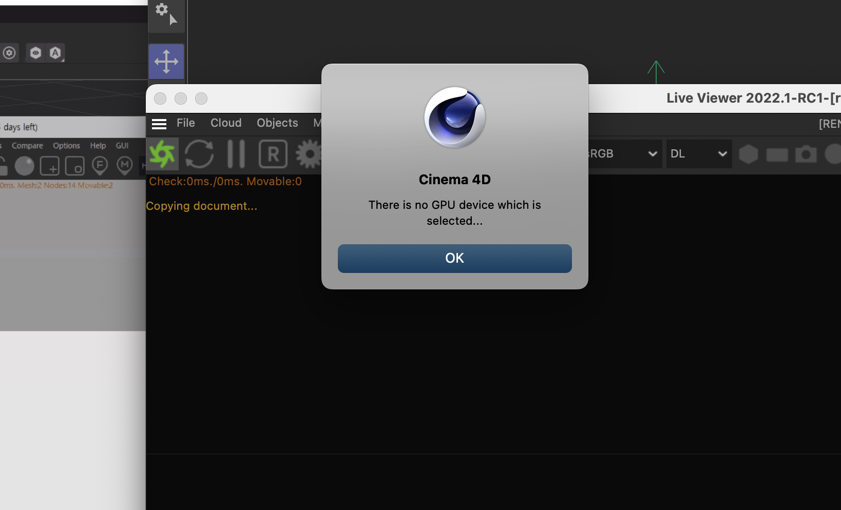Viewport: 841px width, 510px height.
Task: Open the Options menu in background window
Action: [x=66, y=146]
